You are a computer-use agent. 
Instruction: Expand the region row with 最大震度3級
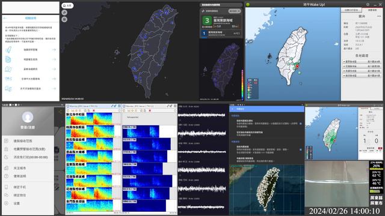[362, 62]
